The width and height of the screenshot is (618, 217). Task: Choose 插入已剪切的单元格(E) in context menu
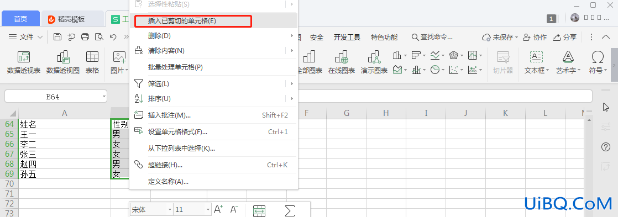(213, 21)
